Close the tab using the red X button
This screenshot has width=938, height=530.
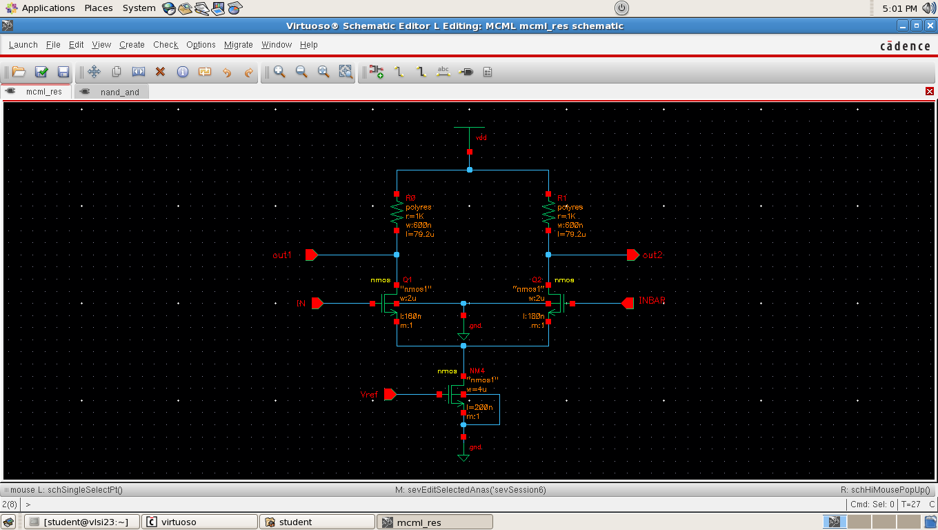click(x=929, y=92)
